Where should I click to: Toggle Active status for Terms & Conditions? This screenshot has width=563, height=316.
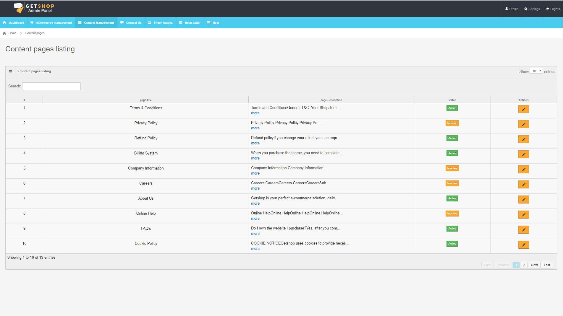pyautogui.click(x=452, y=108)
